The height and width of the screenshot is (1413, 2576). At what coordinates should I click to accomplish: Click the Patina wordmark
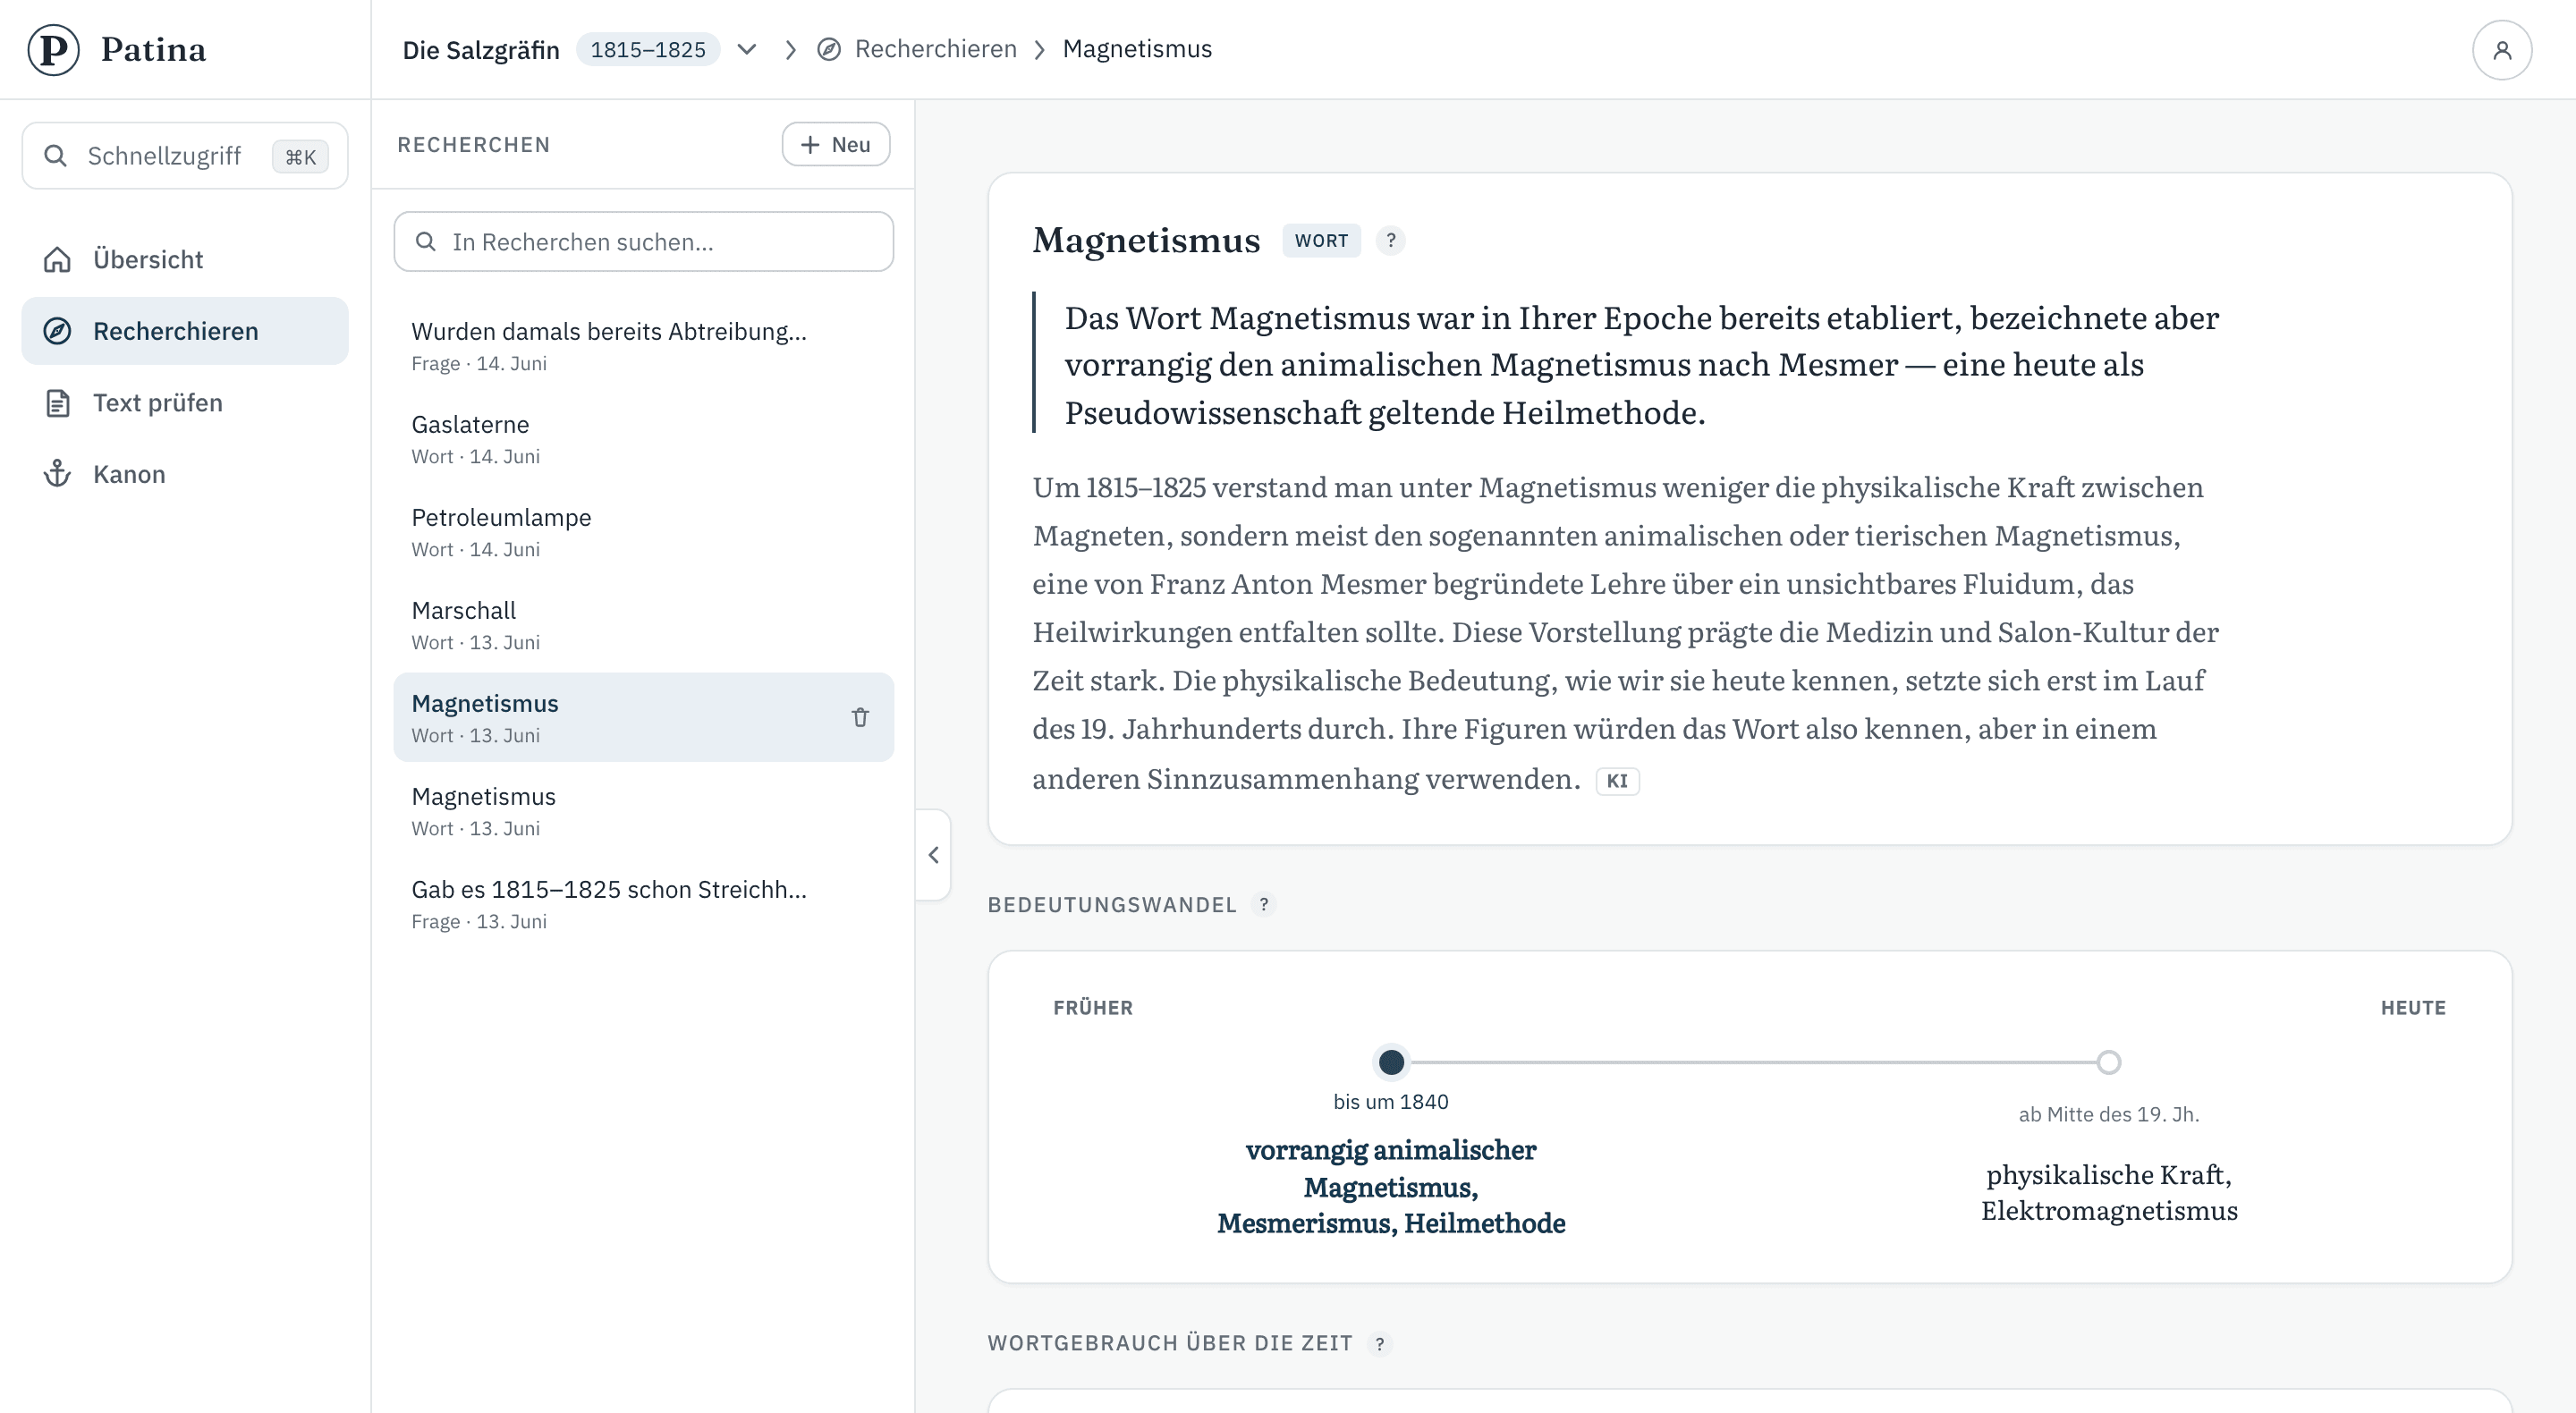153,49
